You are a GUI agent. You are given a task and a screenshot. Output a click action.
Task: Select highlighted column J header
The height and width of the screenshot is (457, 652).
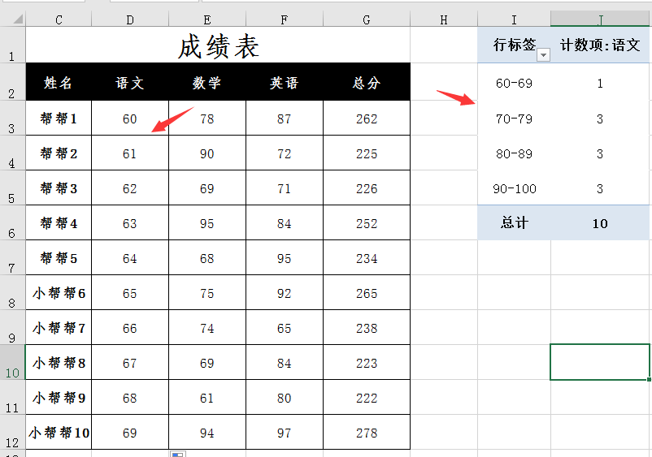click(x=600, y=19)
